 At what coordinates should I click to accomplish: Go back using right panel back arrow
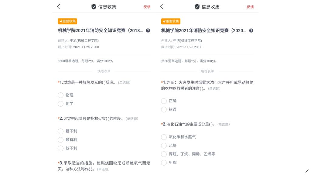coord(162,7)
